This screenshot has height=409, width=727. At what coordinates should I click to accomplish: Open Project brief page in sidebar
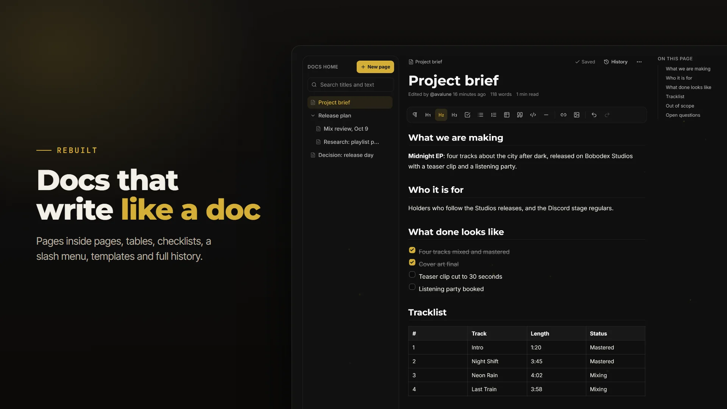350,103
